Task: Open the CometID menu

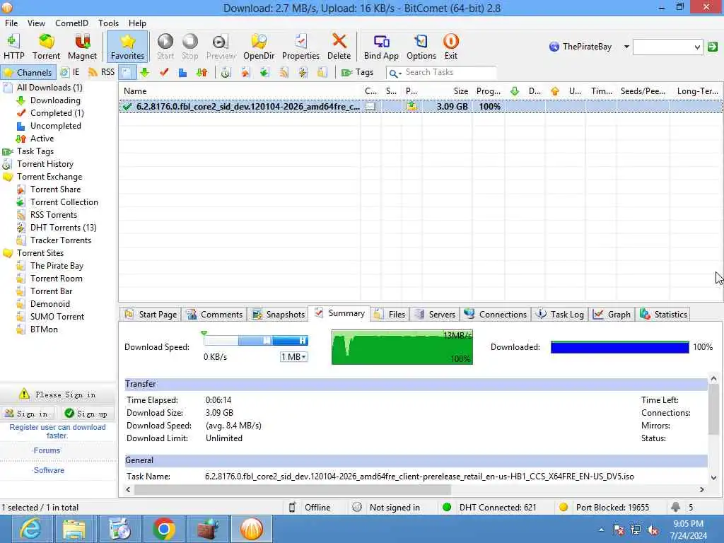Action: pos(71,23)
